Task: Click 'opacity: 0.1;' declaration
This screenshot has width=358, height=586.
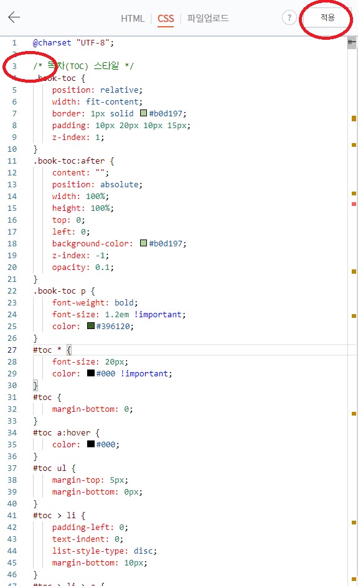Action: (83, 267)
